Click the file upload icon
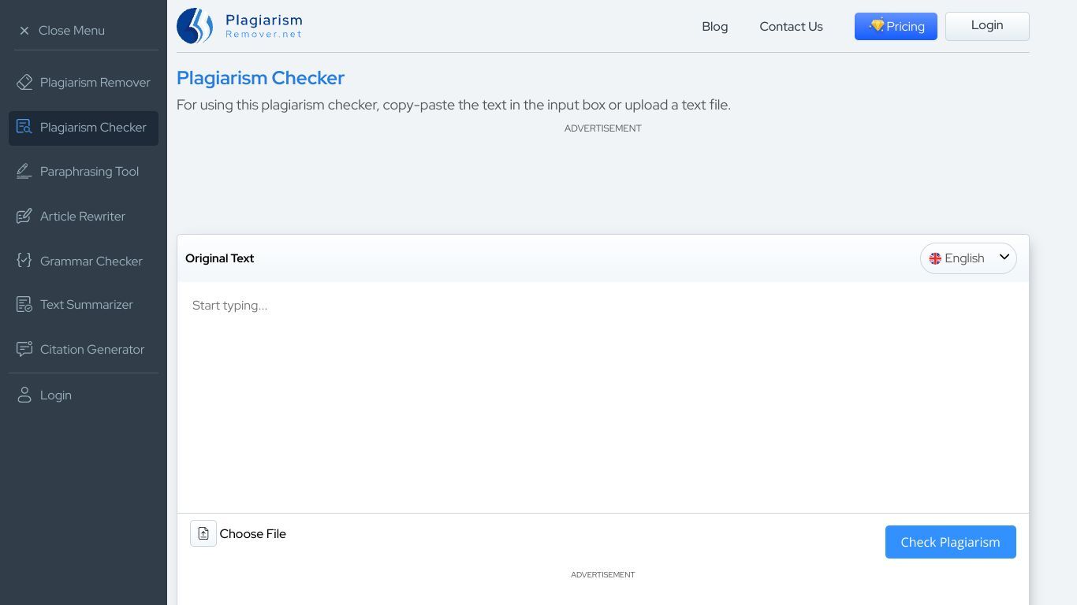The width and height of the screenshot is (1077, 605). coord(203,534)
